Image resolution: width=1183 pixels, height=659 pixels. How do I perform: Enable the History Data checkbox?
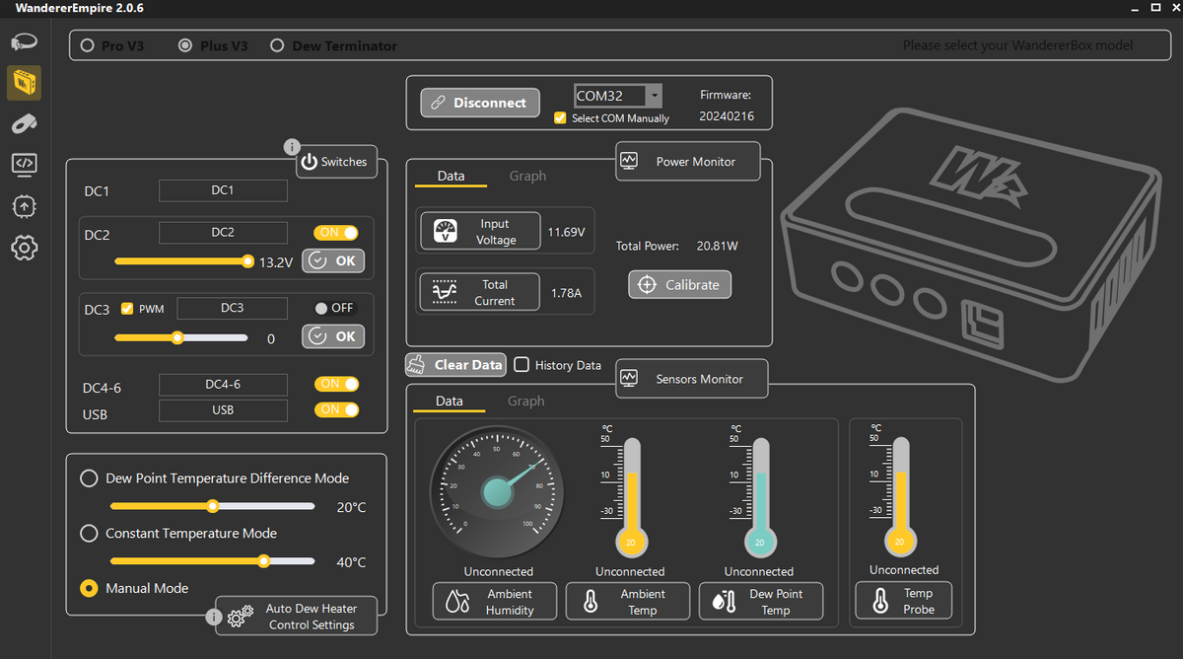click(522, 364)
